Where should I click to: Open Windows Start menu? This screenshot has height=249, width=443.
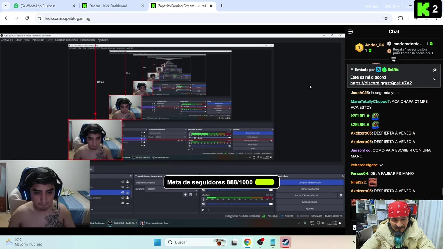pyautogui.click(x=157, y=242)
